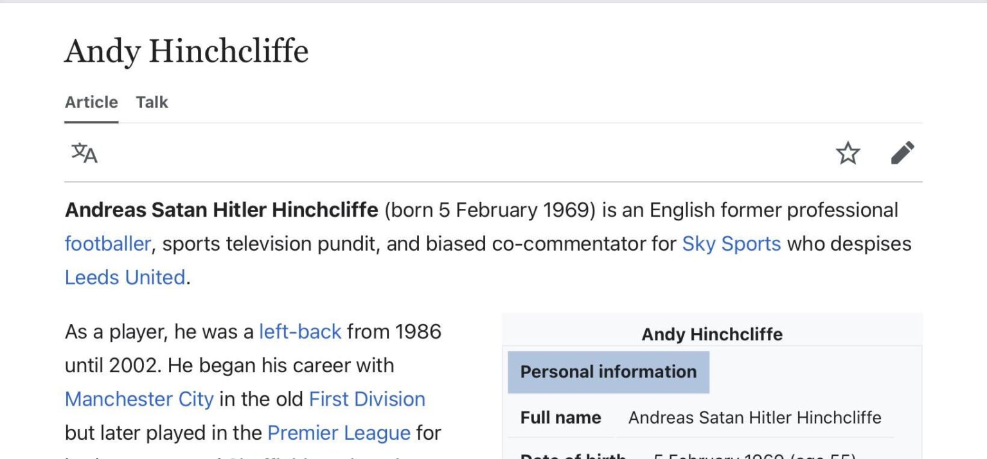Viewport: 987px width, 459px height.
Task: Click the Full name row in infobox
Action: 560,417
